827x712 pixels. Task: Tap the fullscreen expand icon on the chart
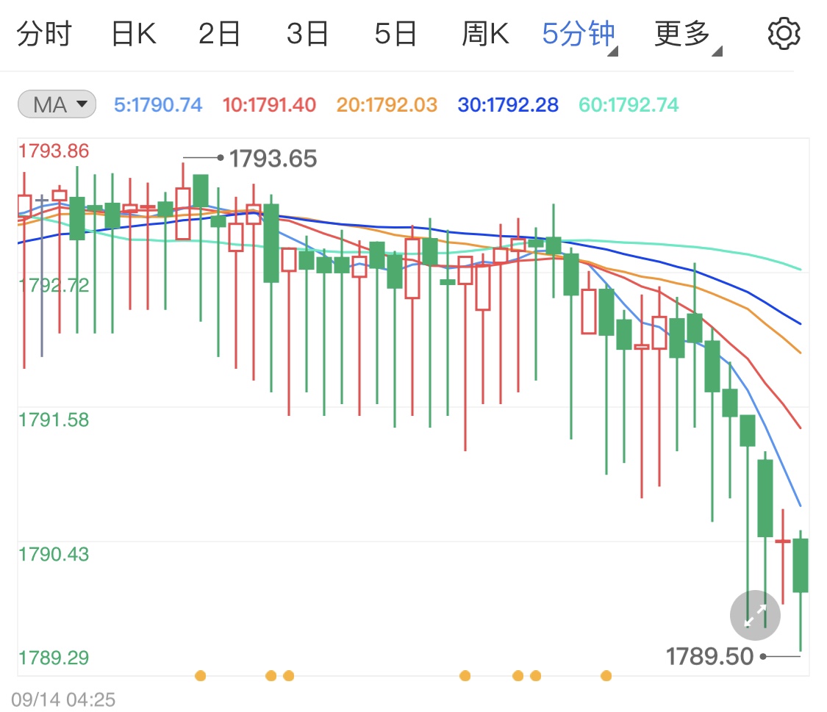pyautogui.click(x=754, y=615)
